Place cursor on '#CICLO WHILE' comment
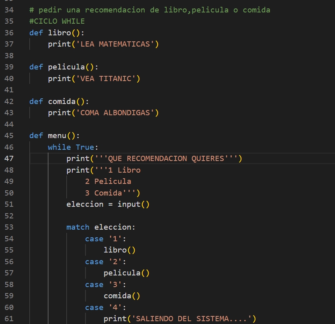This screenshot has width=335, height=324. 57,21
